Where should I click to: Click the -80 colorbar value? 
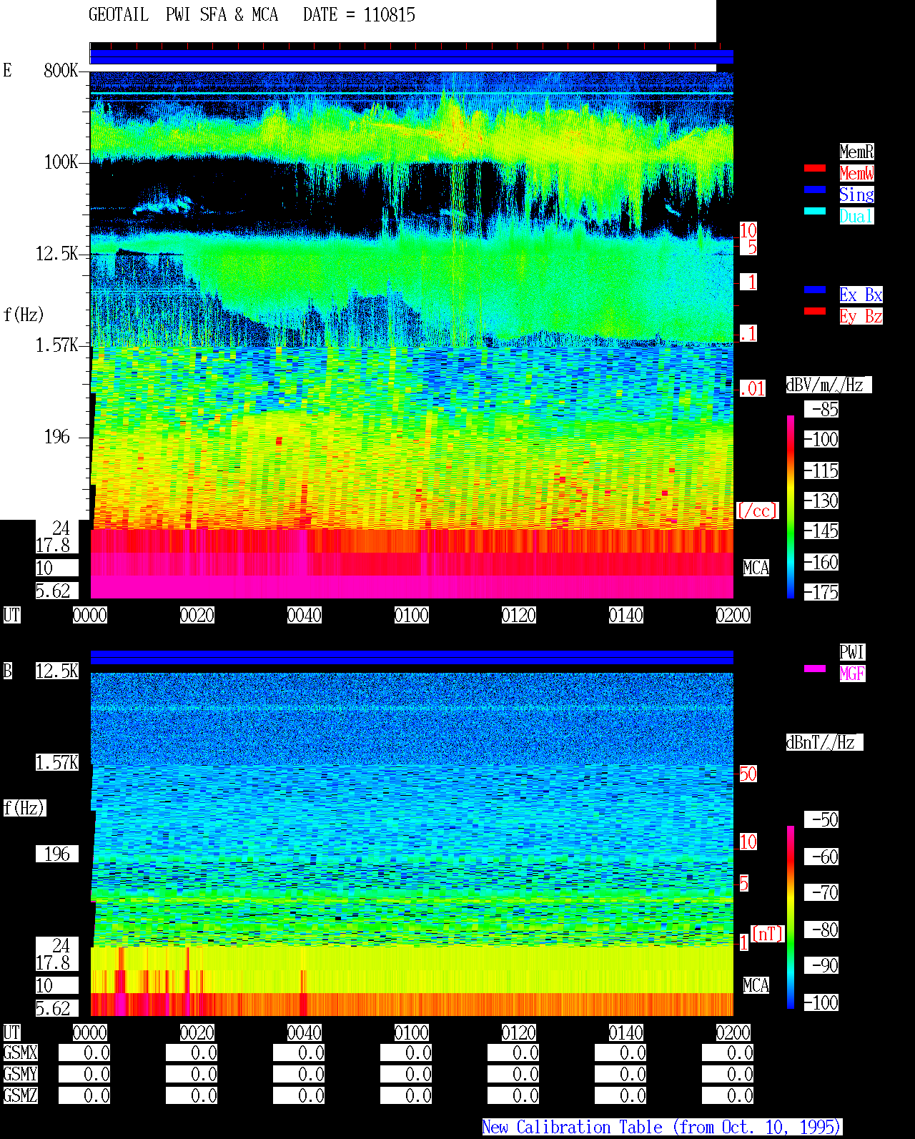coord(821,930)
